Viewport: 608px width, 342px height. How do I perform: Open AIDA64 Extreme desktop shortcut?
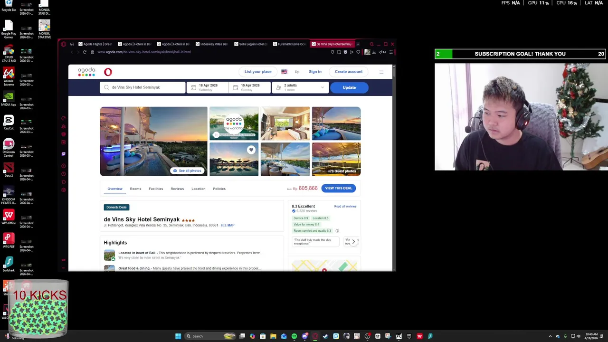pyautogui.click(x=9, y=77)
